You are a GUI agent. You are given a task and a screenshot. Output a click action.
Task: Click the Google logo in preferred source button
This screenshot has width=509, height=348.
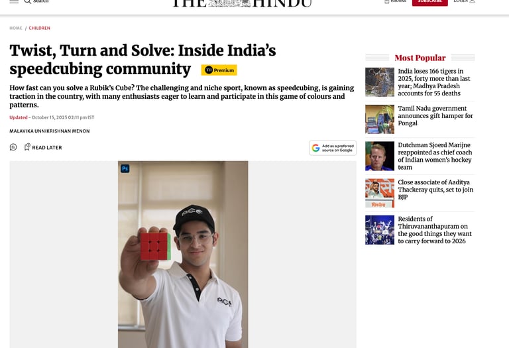tap(316, 148)
